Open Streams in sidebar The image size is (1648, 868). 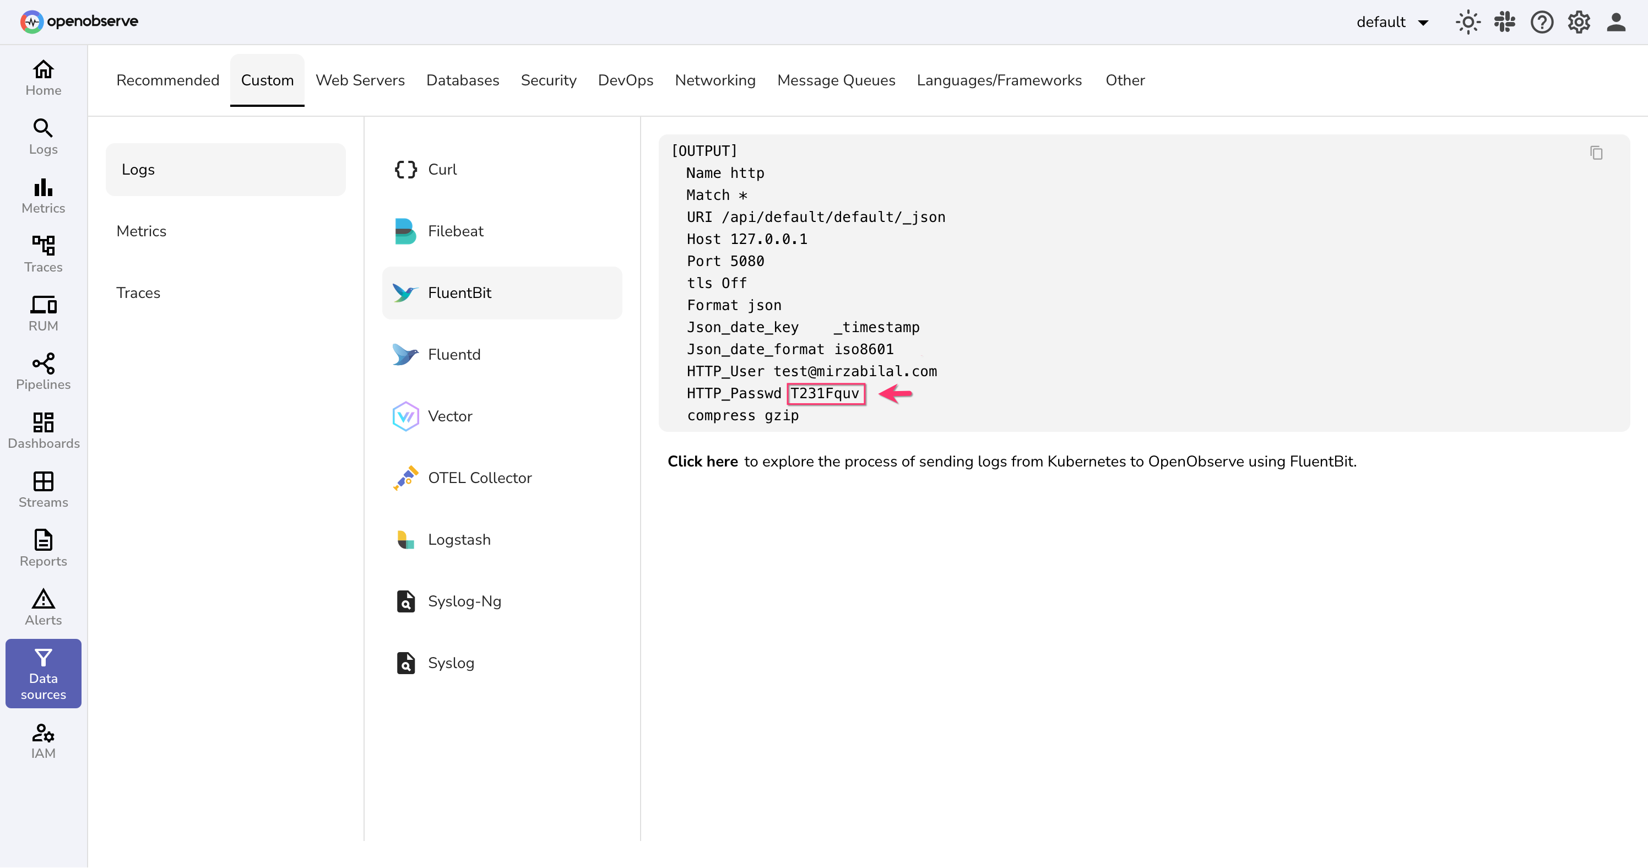tap(43, 489)
